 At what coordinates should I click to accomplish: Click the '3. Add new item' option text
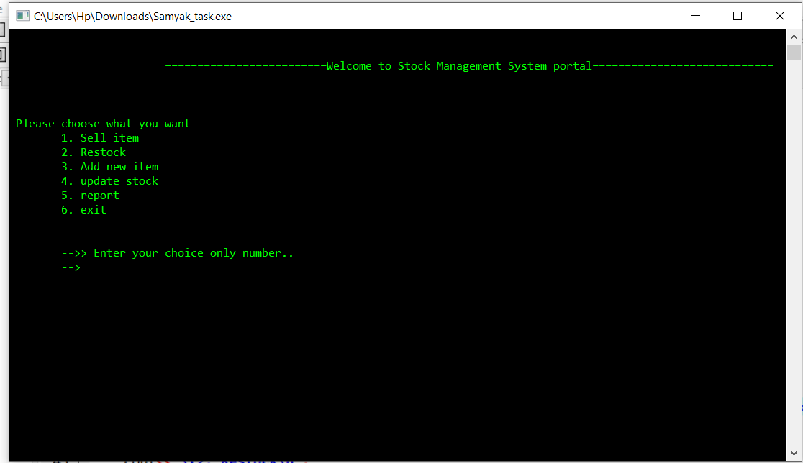coord(109,167)
